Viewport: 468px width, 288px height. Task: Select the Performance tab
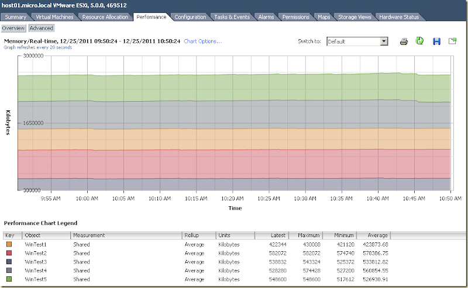(x=152, y=17)
